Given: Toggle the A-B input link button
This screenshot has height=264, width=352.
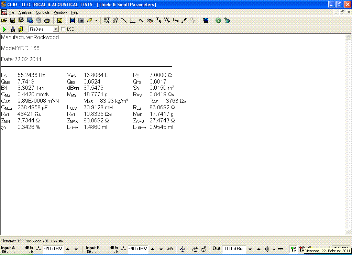Looking at the screenshot, I should point(170,249).
